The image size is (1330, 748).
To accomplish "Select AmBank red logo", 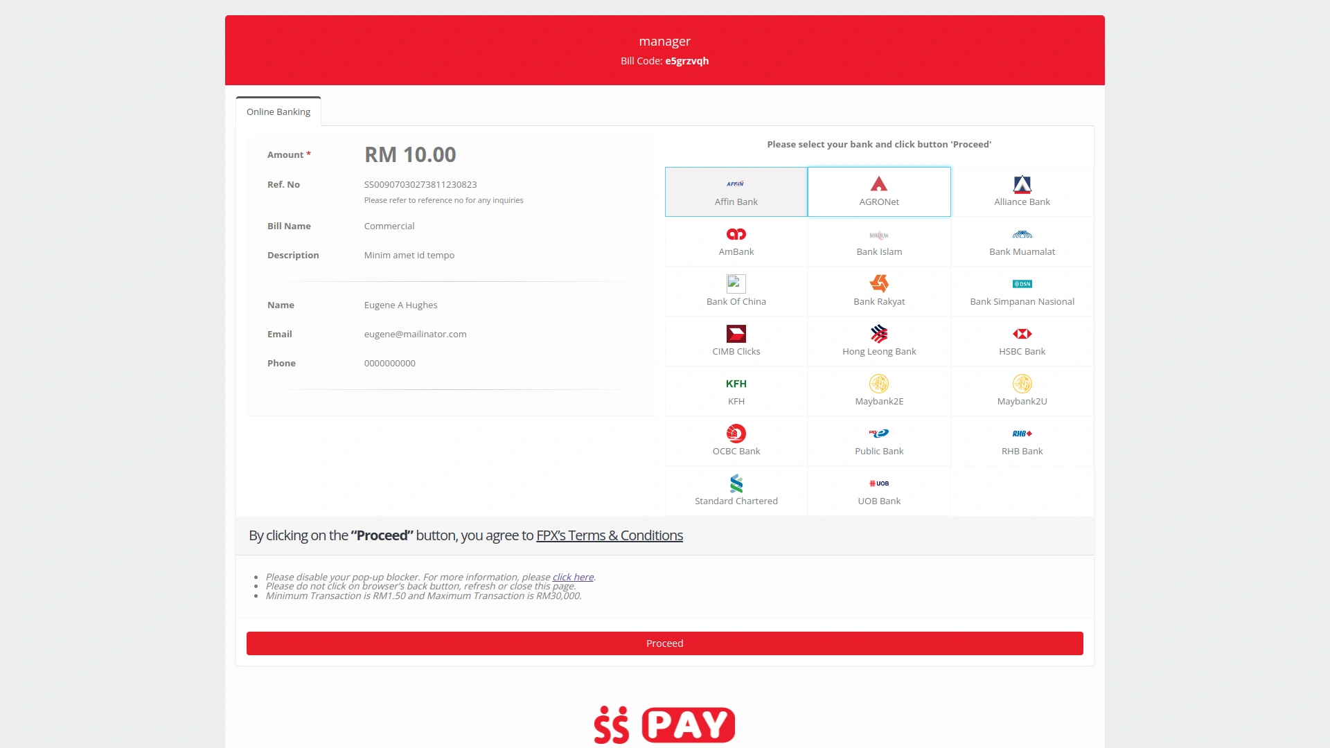I will pos(736,235).
